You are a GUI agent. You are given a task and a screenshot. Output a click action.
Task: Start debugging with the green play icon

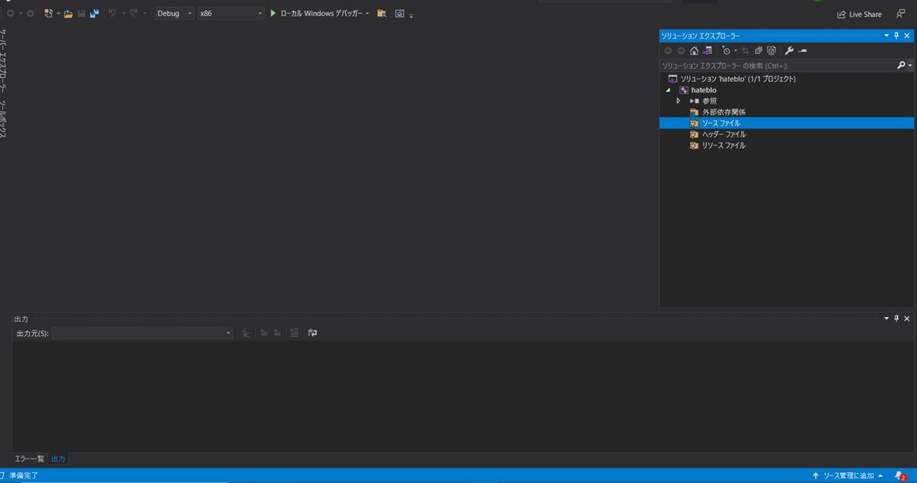[x=273, y=14]
